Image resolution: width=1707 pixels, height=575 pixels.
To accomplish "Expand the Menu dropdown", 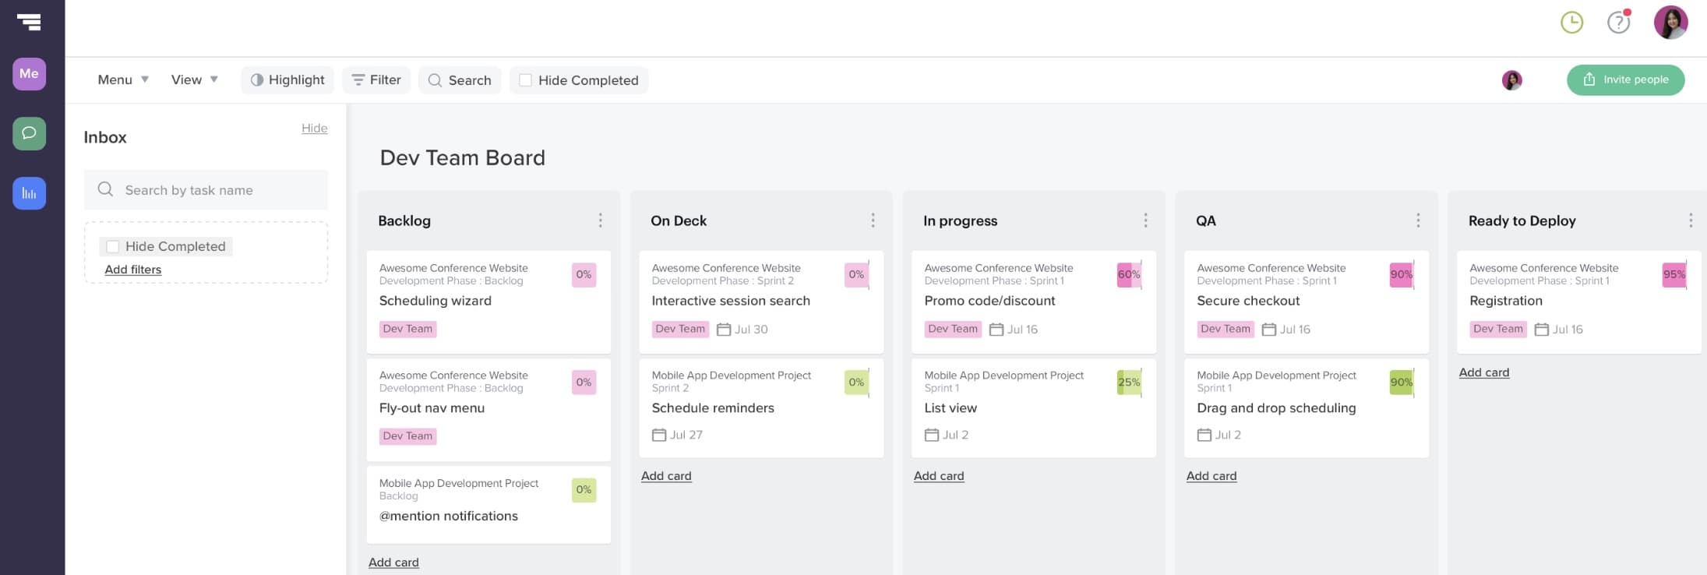I will coord(123,80).
